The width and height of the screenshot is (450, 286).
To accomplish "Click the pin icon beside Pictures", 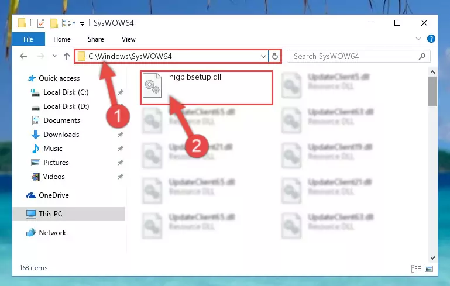I will tap(121, 163).
